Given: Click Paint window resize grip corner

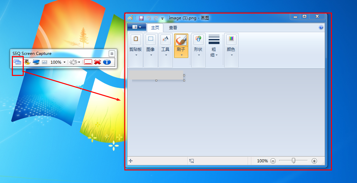Looking at the screenshot, I should pos(323,163).
